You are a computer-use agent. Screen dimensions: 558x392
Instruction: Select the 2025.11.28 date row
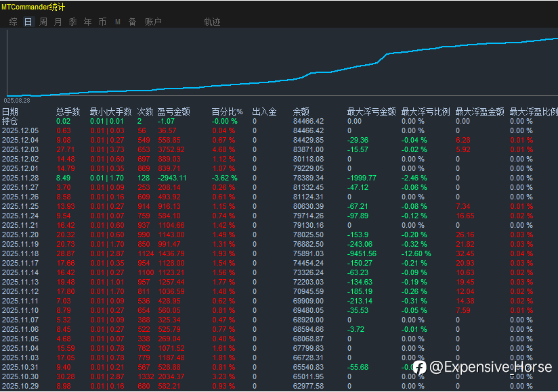(279, 178)
